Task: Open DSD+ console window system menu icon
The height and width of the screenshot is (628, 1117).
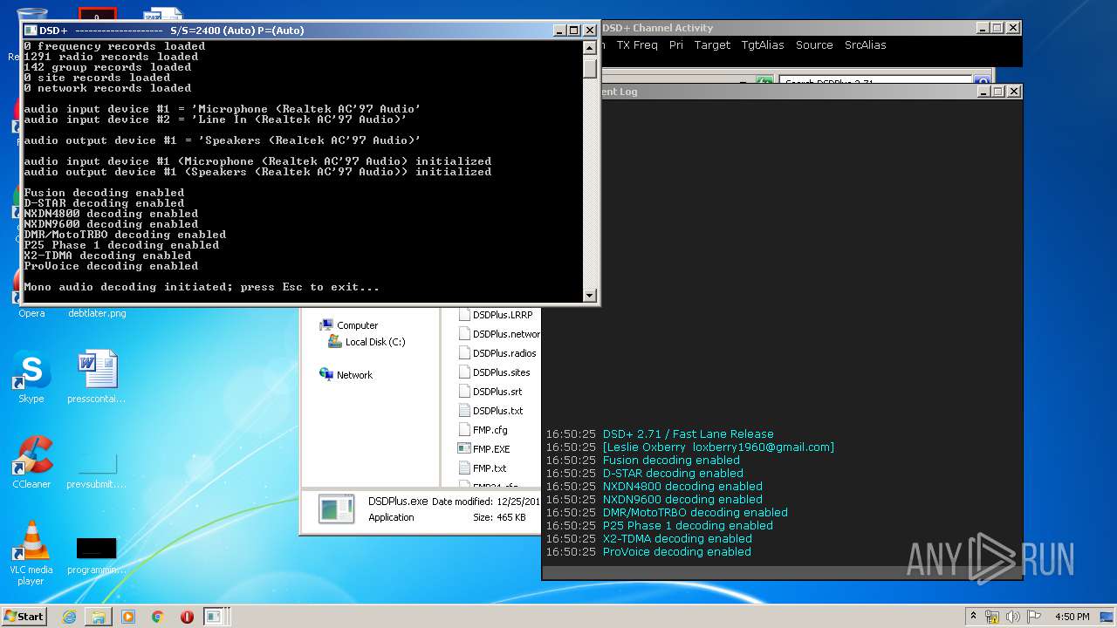Action: tap(30, 31)
